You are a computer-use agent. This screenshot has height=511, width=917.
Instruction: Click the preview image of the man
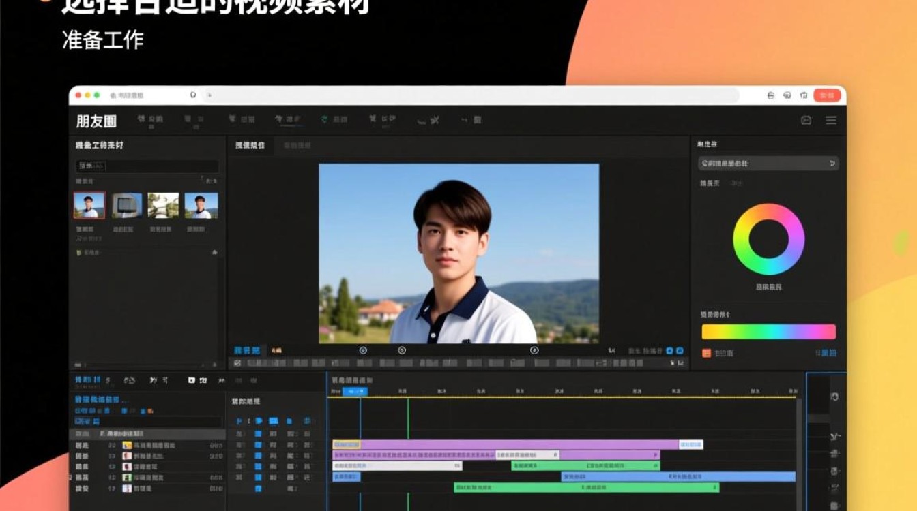[x=459, y=253]
